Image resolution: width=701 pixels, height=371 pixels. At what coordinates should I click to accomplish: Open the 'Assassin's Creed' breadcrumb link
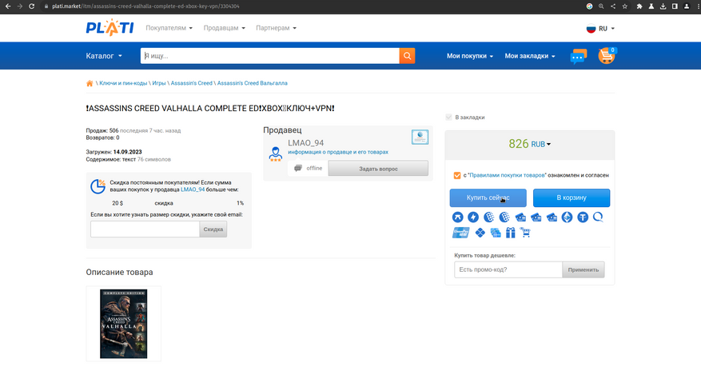191,83
